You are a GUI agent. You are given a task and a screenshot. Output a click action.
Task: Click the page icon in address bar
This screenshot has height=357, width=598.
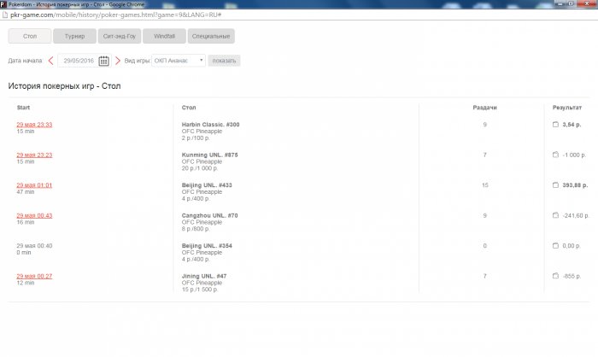pos(5,15)
